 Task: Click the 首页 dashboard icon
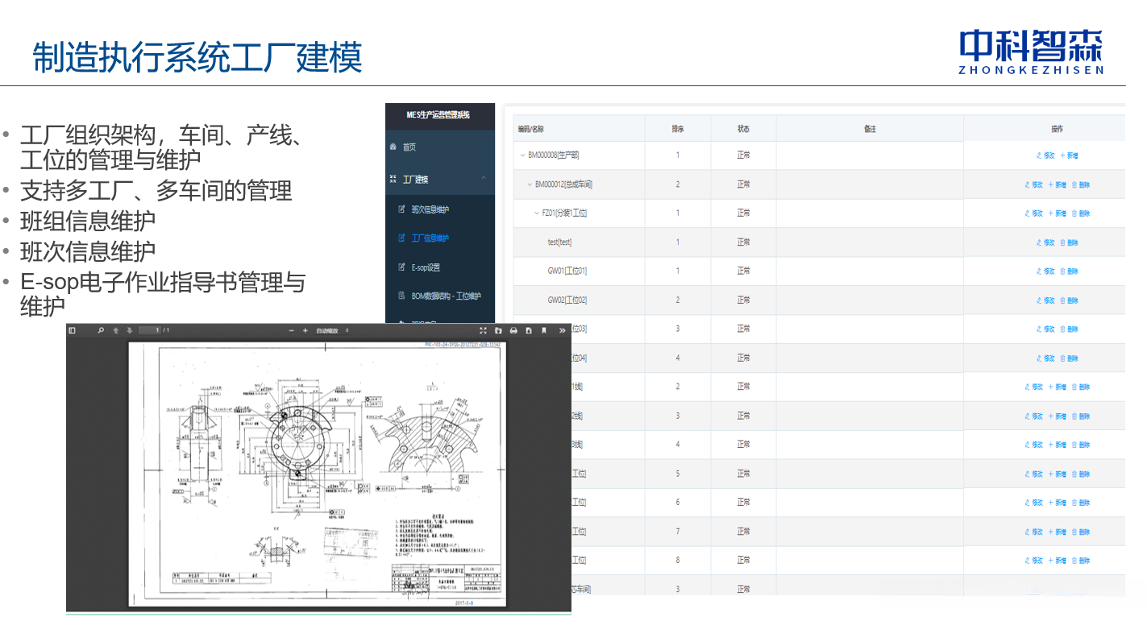[x=393, y=147]
